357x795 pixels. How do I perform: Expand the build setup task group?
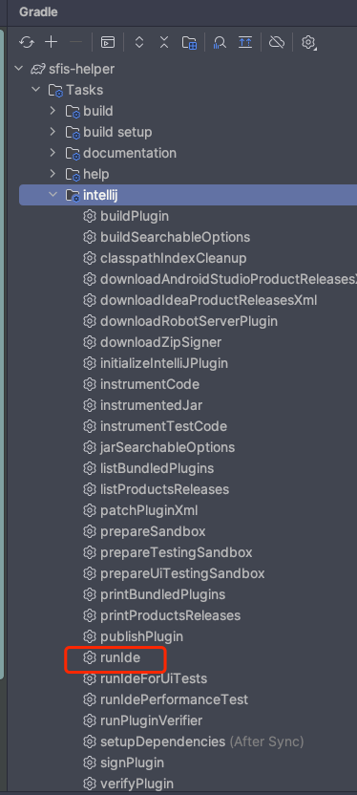point(52,132)
